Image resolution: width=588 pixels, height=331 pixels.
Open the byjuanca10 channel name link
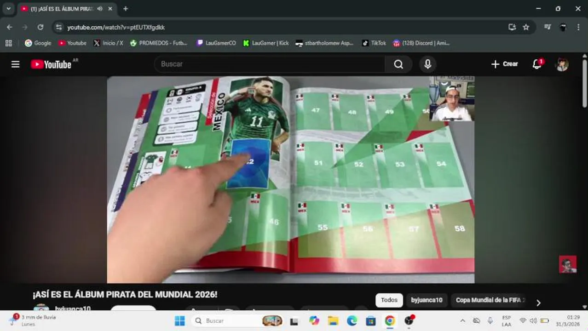point(73,308)
